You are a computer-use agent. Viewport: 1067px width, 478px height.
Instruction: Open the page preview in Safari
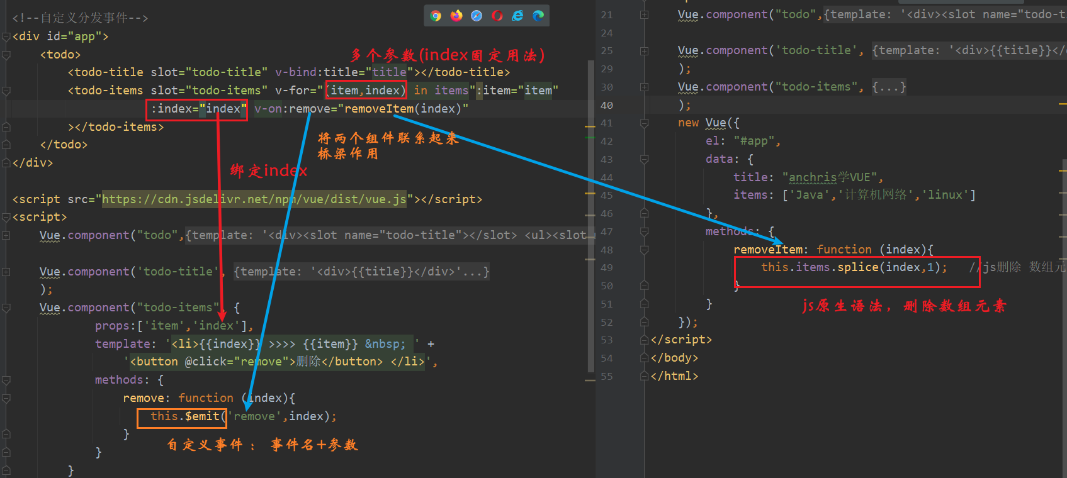click(477, 16)
